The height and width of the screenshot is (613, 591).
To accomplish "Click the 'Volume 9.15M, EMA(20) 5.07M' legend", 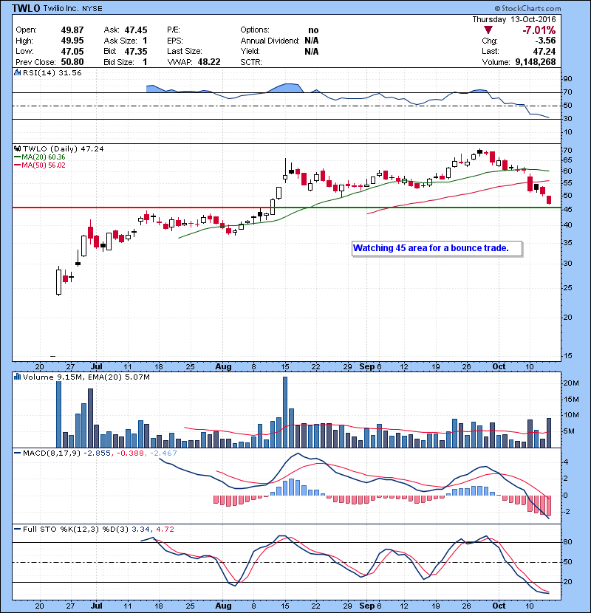I will [x=86, y=377].
